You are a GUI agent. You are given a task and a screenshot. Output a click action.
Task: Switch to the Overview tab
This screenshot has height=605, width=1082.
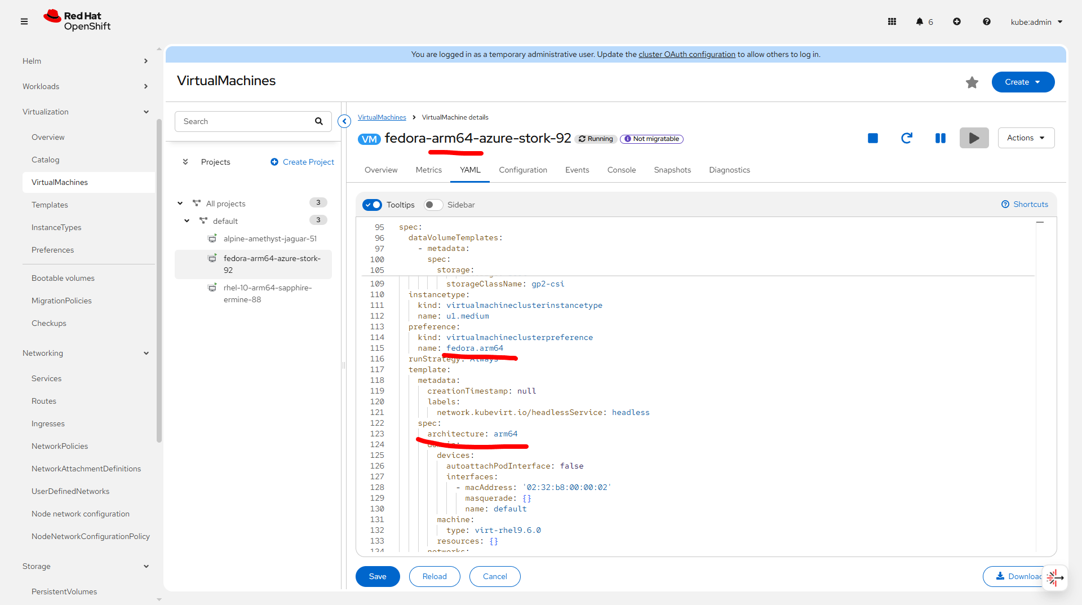(381, 170)
